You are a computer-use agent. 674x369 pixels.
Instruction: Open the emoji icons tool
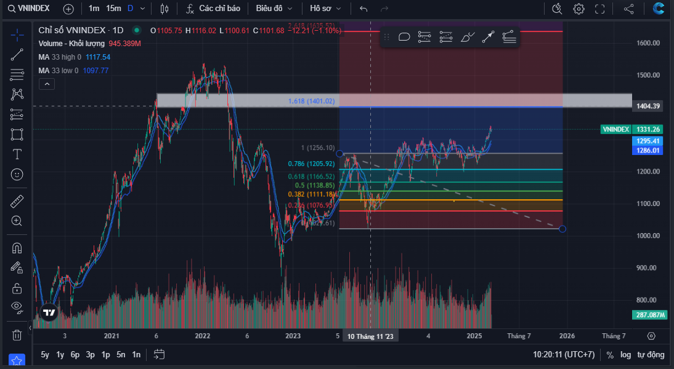click(x=17, y=174)
